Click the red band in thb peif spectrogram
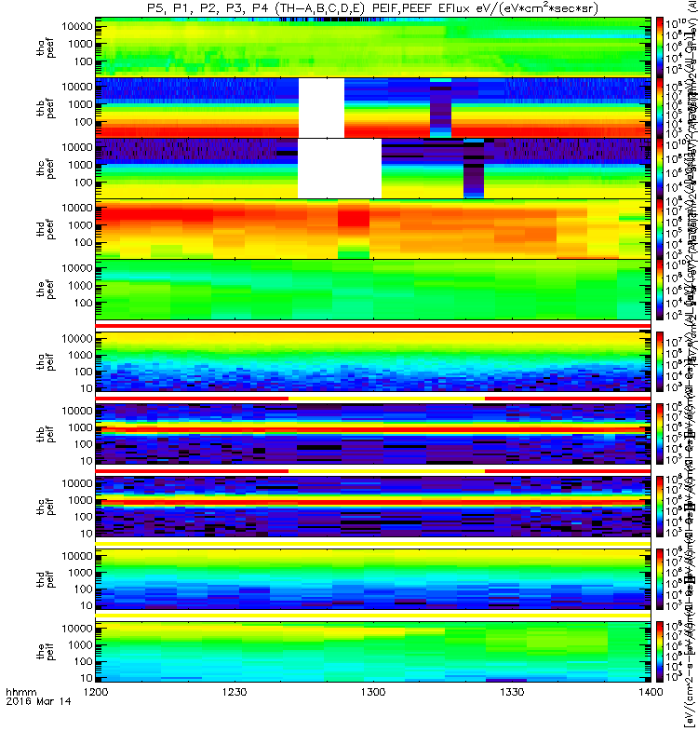 pos(373,429)
